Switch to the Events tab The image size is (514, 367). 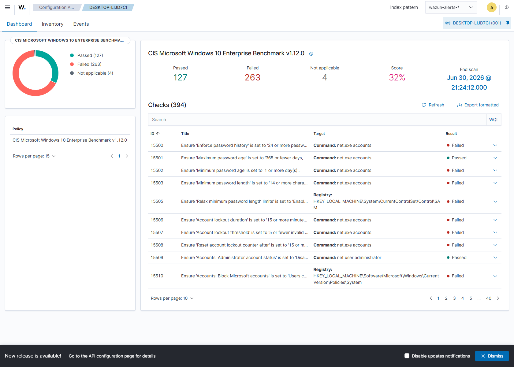coord(81,24)
